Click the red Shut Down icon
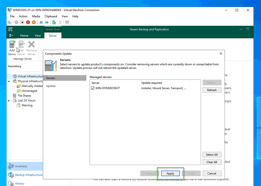Image resolution: width=261 pixels, height=186 pixels. point(28,22)
